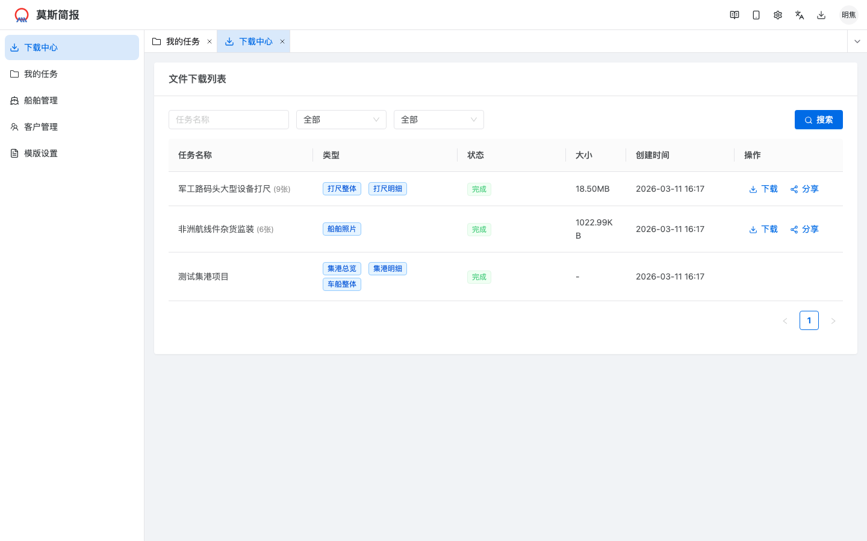Screen dimensions: 867x541
Task: Switch interface language via the translate icon
Action: (799, 14)
